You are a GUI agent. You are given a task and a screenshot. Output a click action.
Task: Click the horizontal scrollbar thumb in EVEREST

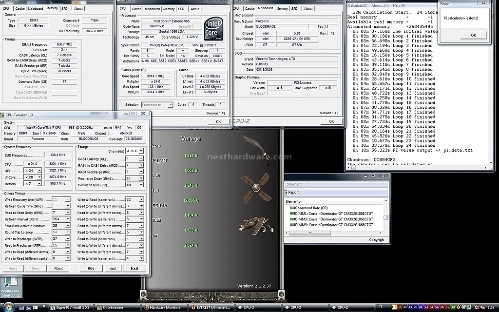[310, 233]
